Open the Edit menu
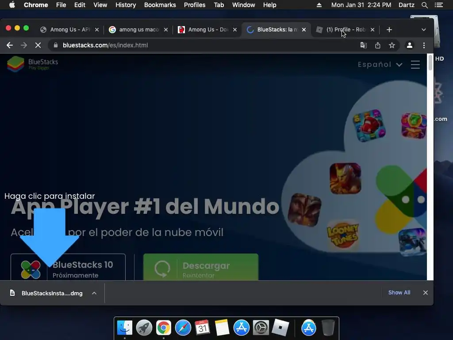This screenshot has height=340, width=453. point(80,5)
